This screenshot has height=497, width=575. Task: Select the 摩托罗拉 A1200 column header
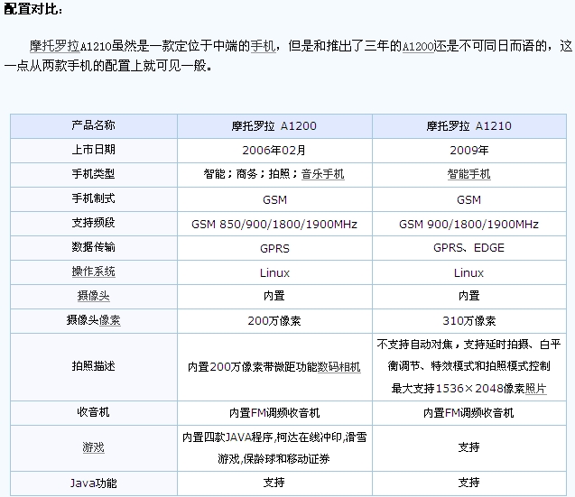[x=274, y=126]
